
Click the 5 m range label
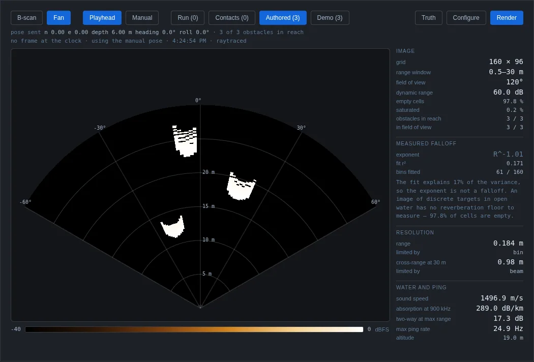[206, 274]
